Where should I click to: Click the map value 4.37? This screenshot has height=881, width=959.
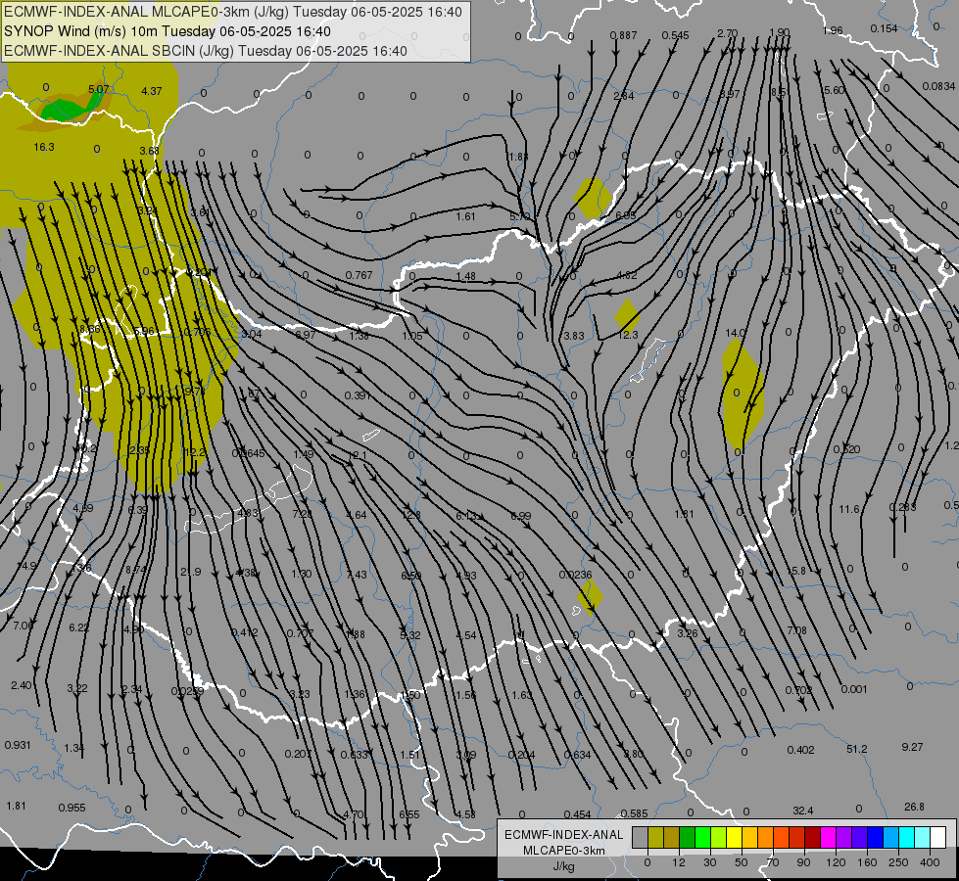pos(152,91)
